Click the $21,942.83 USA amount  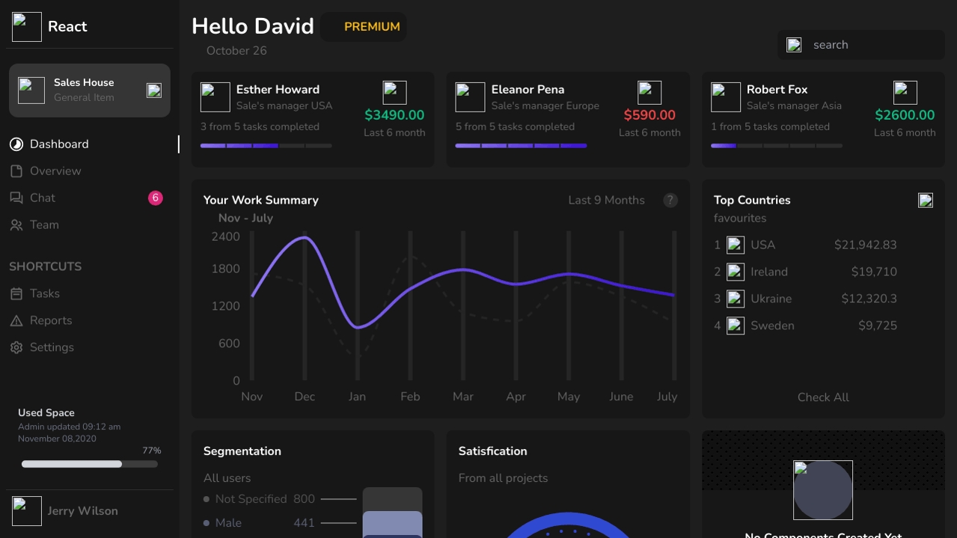point(866,245)
